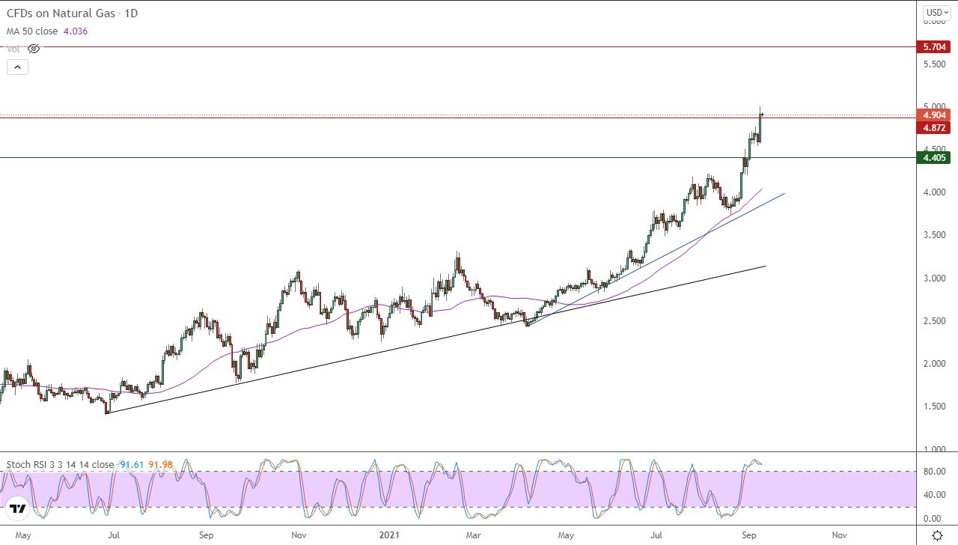Select the "MA 50 close" indicator legend
Viewport: 958px width, 545px height.
coord(31,31)
